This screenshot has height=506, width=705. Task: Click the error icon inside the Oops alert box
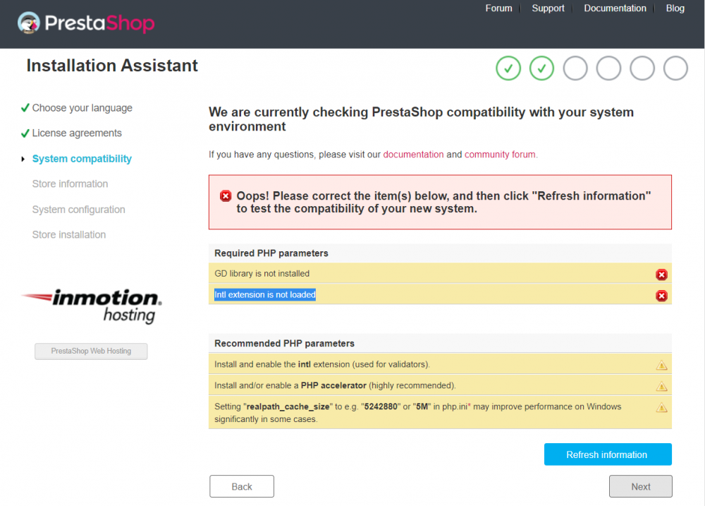tap(225, 196)
